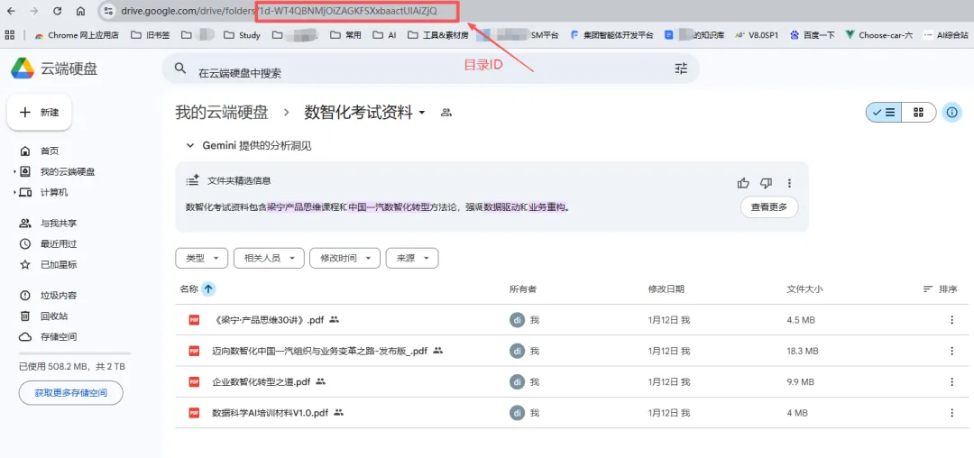Click PDF icon of 企业数智化转型之道.pdf
Screen dimensions: 974x458
[x=195, y=381]
